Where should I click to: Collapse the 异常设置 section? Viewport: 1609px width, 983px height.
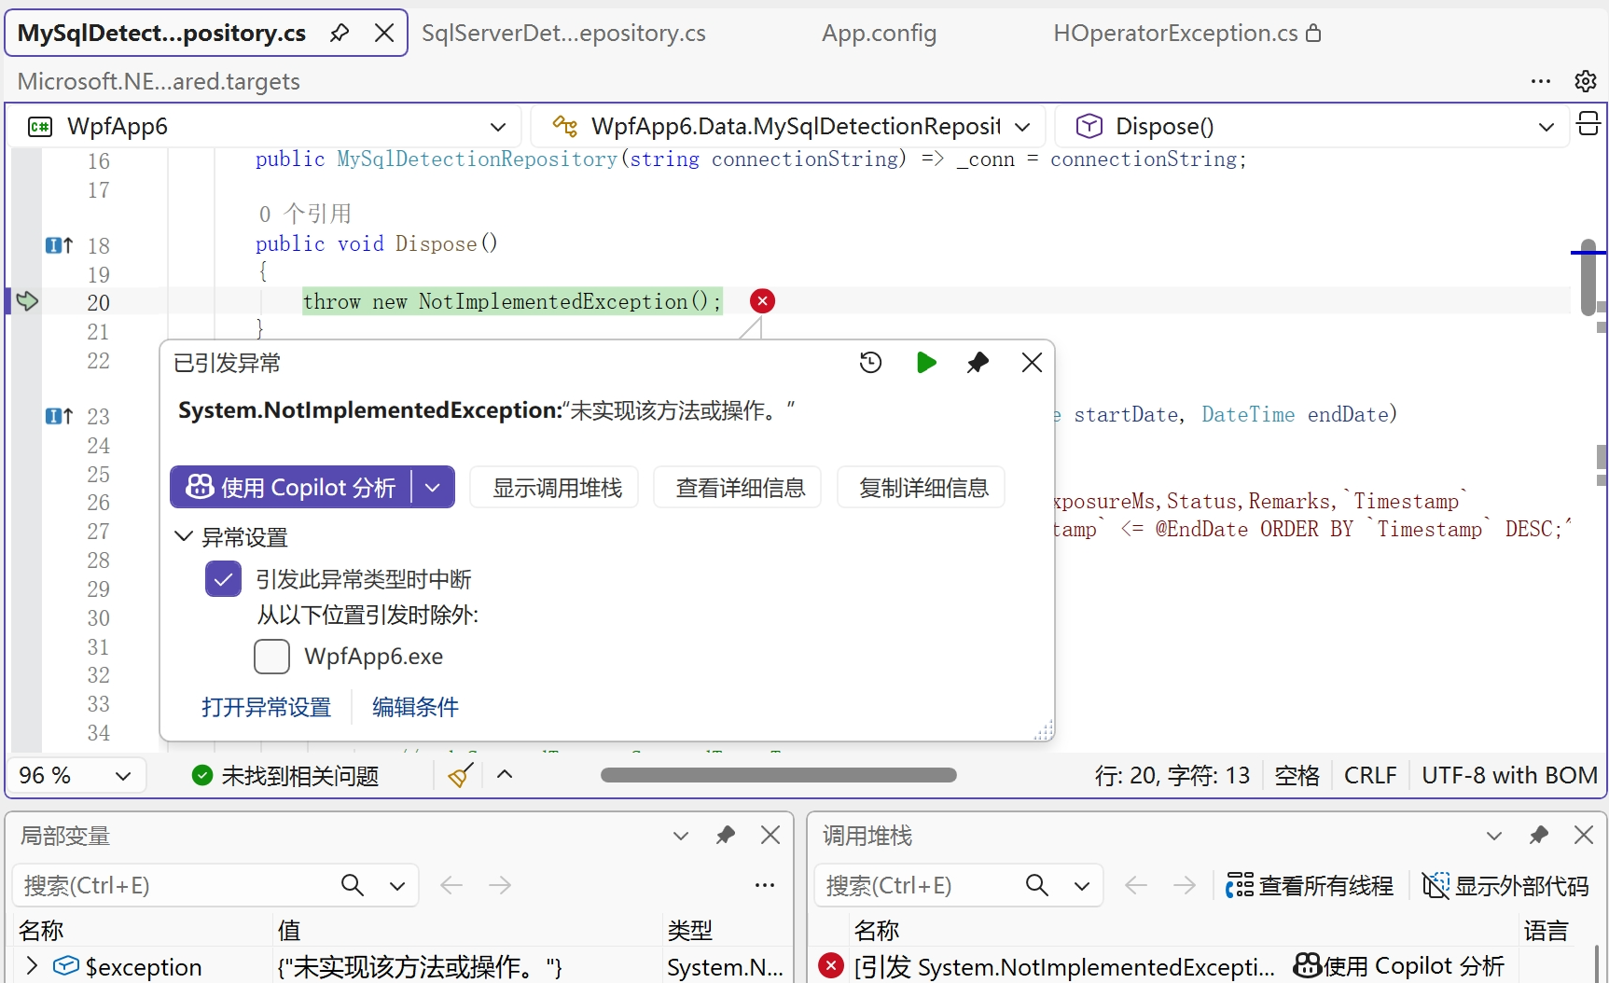184,537
